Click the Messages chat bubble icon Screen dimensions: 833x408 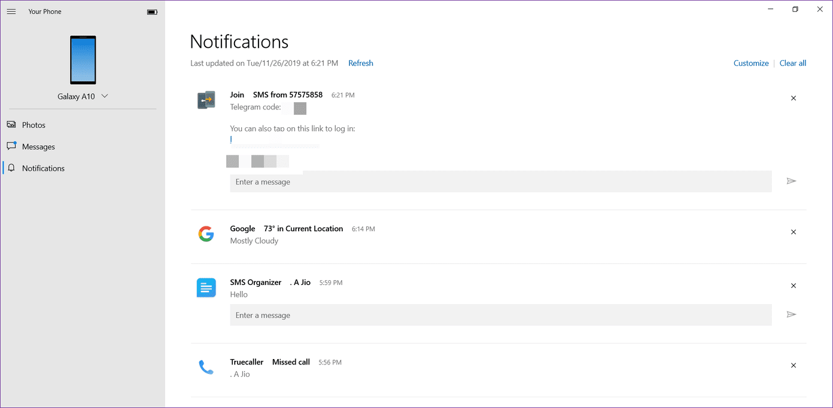11,146
